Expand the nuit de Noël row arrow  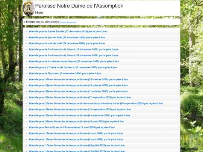pos(26,44)
